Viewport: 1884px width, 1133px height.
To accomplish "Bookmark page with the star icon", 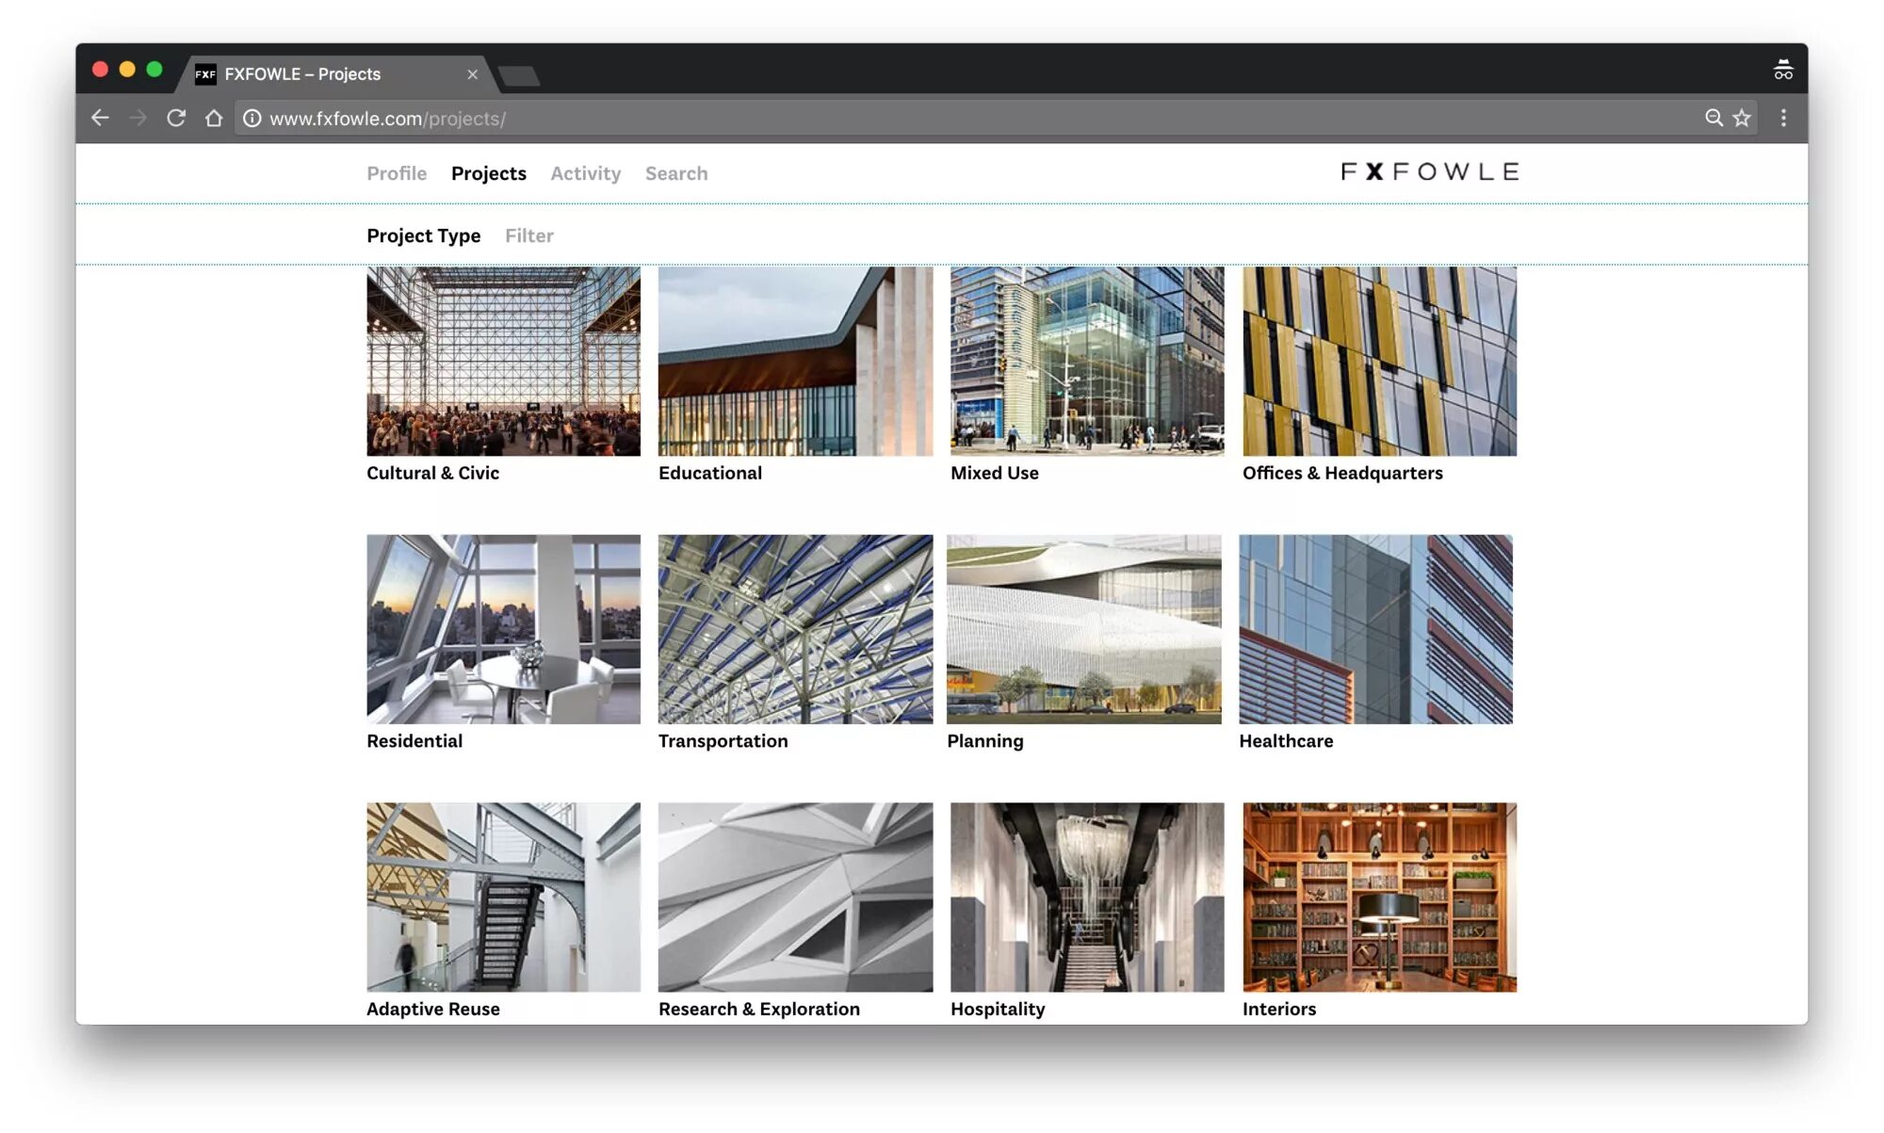I will coord(1742,118).
